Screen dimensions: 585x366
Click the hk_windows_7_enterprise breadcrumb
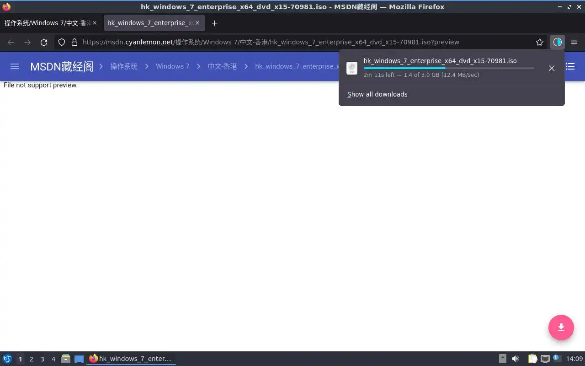click(x=297, y=66)
